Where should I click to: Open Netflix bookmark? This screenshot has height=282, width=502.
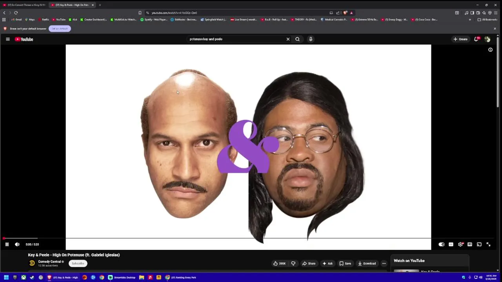click(44, 20)
